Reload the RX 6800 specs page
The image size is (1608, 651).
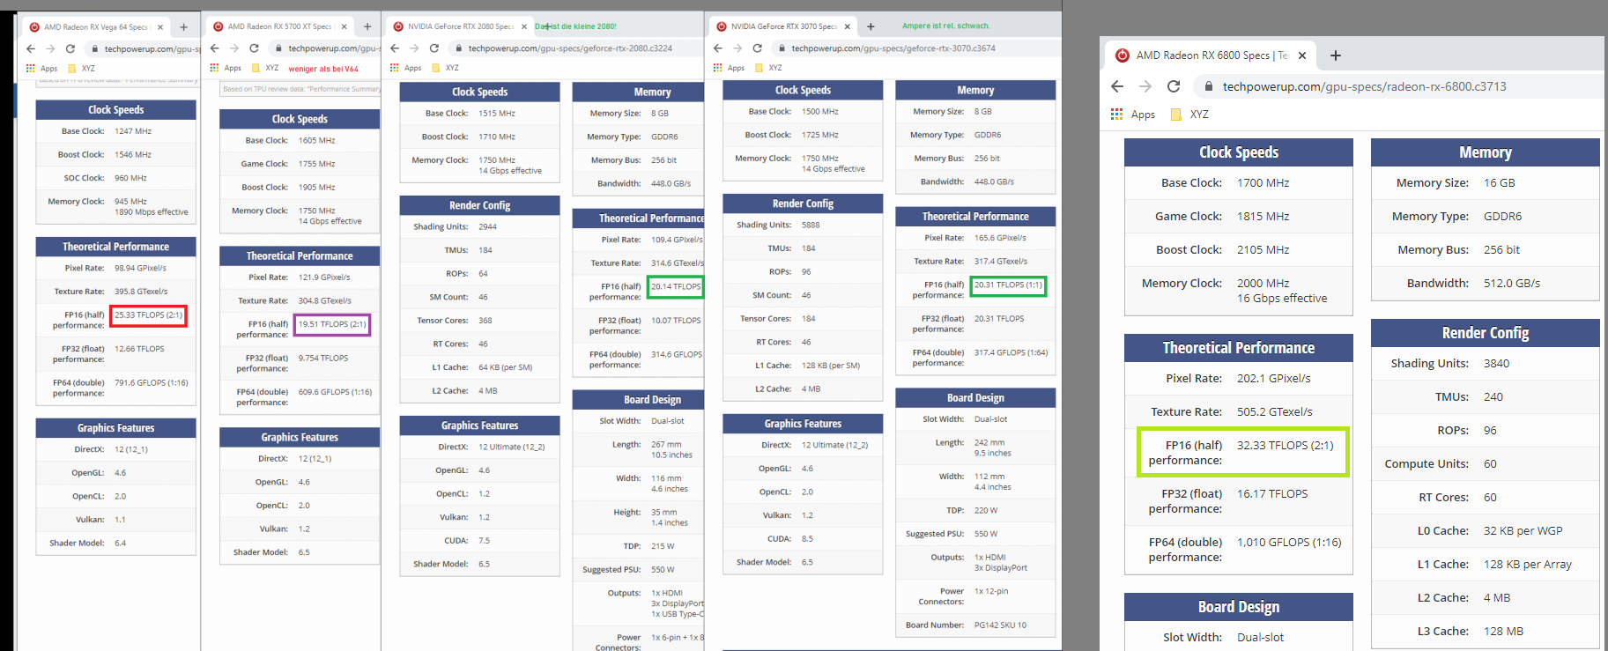coord(1174,86)
